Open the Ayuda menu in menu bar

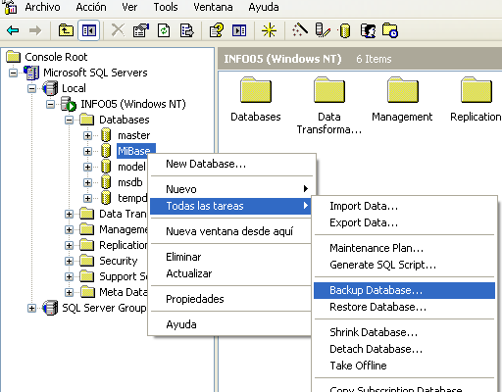pos(264,7)
